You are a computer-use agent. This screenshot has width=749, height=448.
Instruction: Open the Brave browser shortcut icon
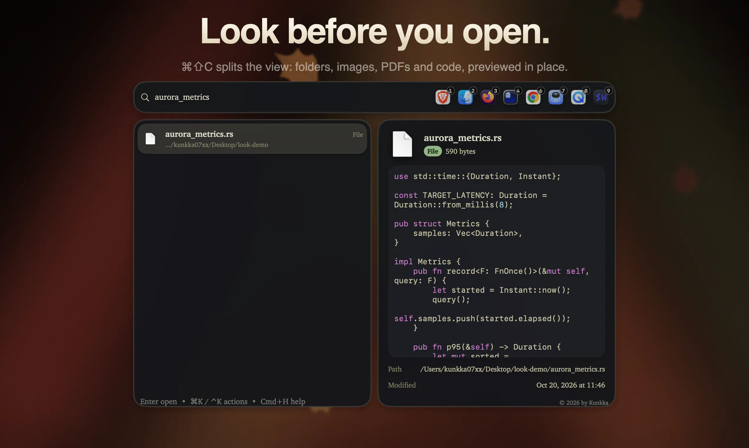click(x=442, y=97)
